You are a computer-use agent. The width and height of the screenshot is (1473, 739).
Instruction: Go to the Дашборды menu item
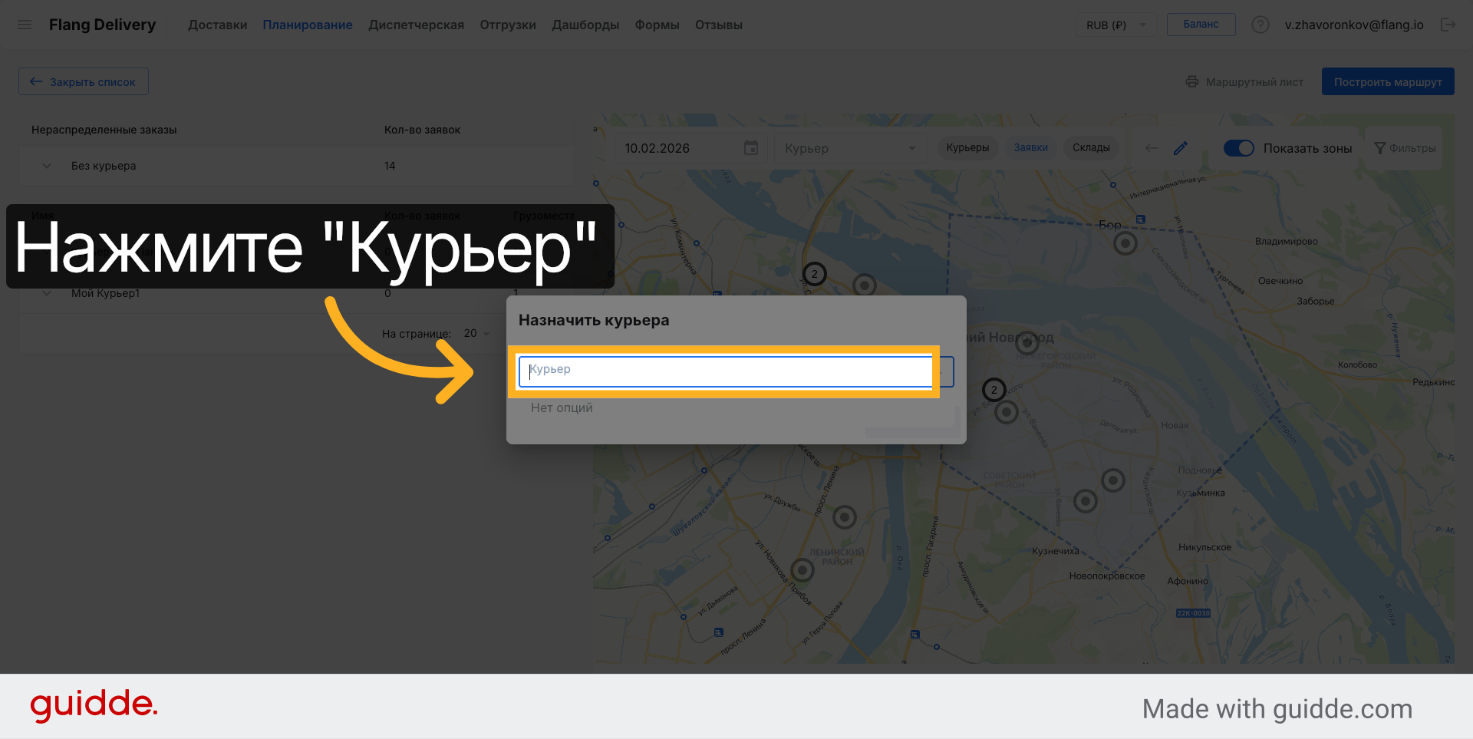585,25
